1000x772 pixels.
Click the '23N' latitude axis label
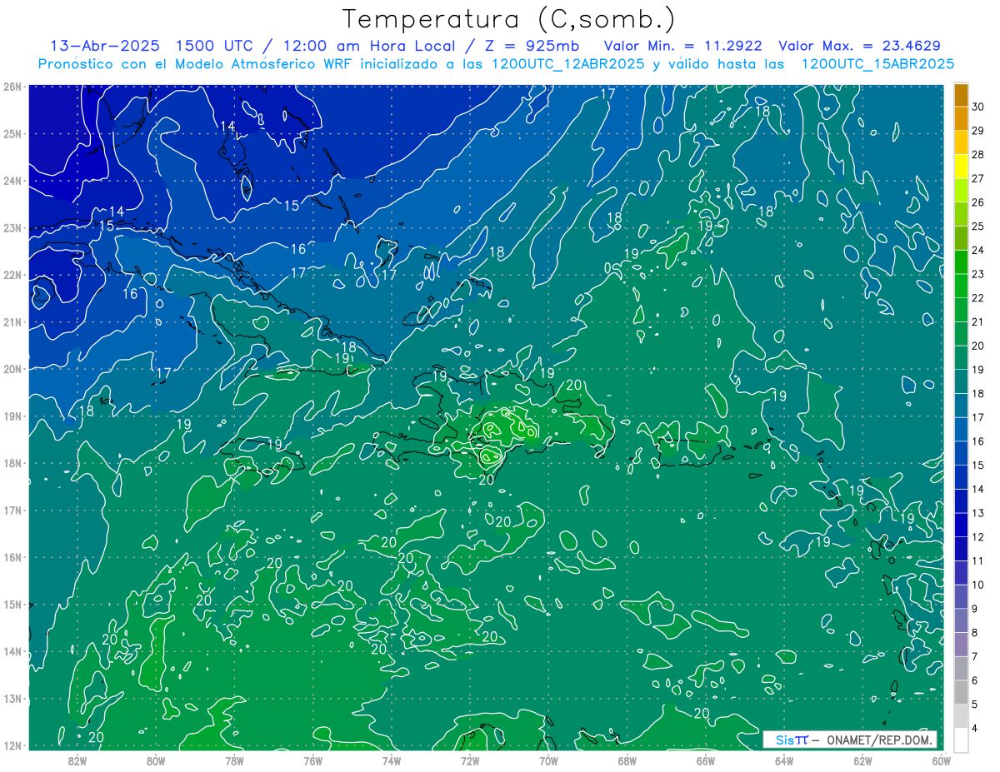click(12, 227)
